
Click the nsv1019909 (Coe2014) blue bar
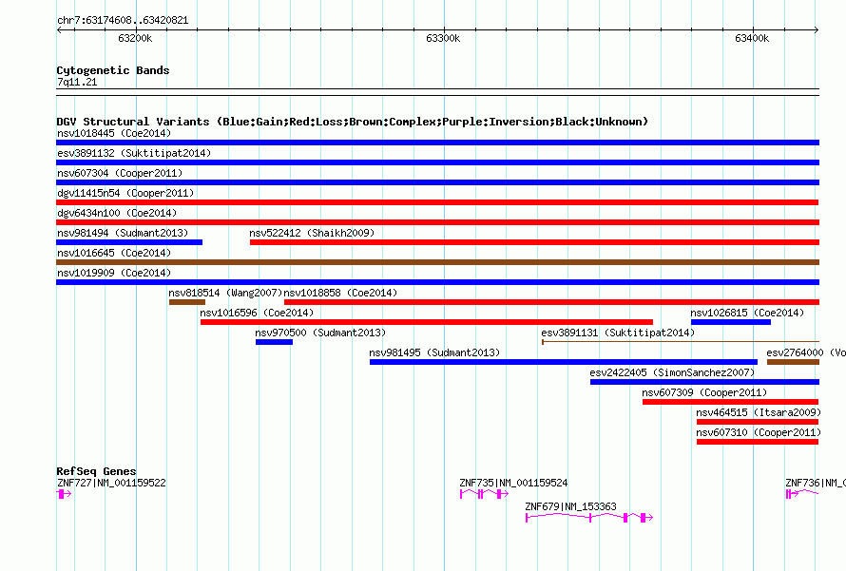point(437,282)
